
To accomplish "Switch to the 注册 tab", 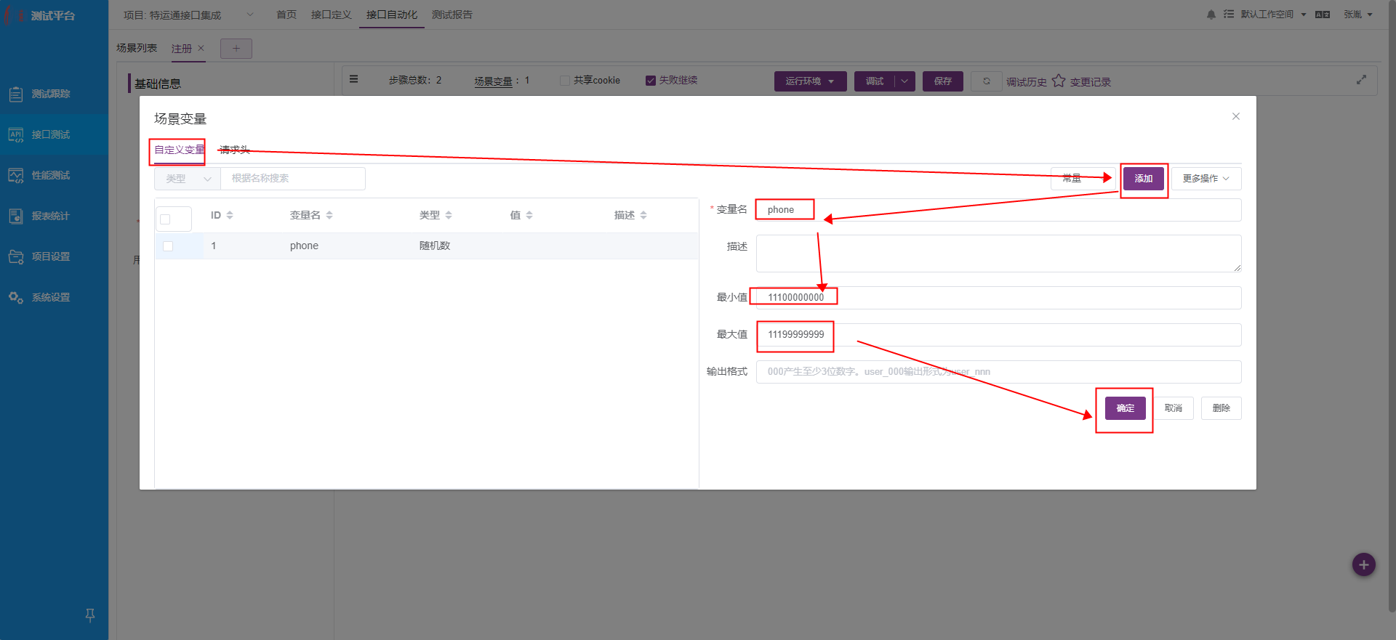I will point(182,49).
